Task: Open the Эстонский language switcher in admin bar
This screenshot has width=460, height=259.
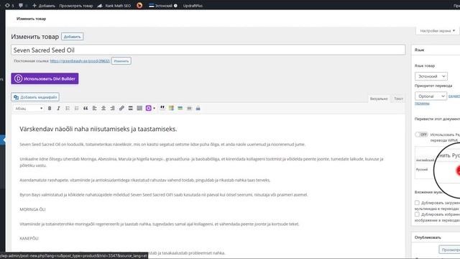Action: pyautogui.click(x=163, y=5)
